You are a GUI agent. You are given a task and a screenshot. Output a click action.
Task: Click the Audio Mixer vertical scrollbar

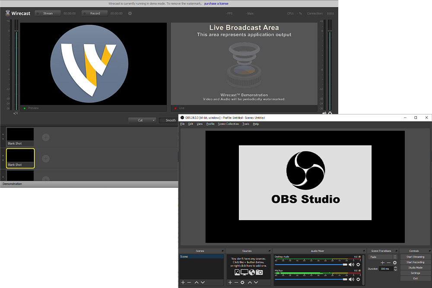363,270
